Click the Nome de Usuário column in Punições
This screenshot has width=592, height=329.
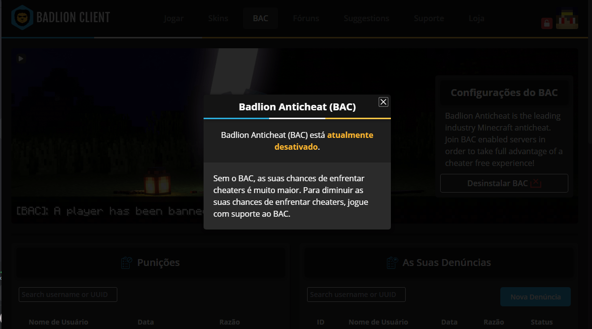[58, 322]
